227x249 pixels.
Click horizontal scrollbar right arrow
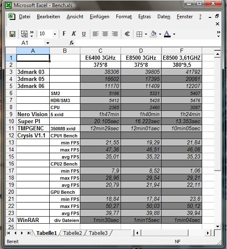tap(208, 233)
